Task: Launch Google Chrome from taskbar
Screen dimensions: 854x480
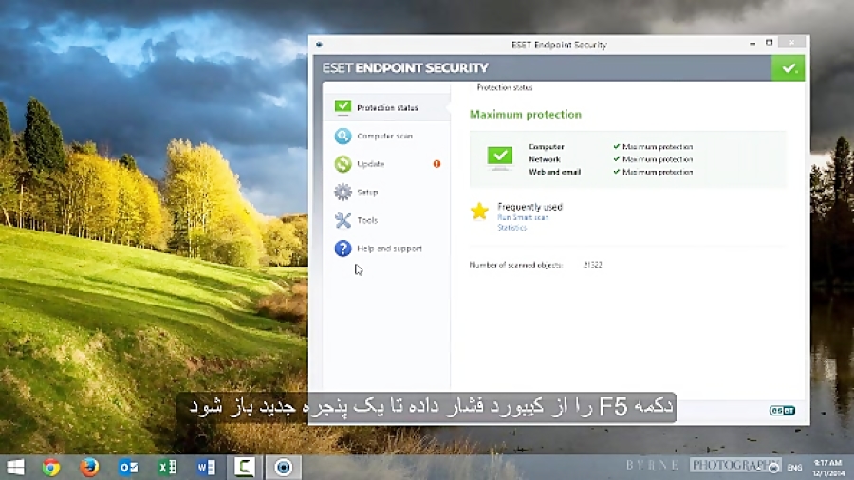Action: [x=51, y=468]
